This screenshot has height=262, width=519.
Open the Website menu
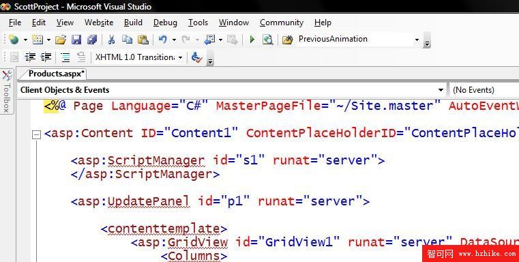[x=99, y=23]
